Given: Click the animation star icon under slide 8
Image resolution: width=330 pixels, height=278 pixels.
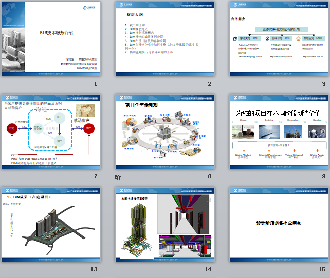Looking at the screenshot, I should click(118, 177).
